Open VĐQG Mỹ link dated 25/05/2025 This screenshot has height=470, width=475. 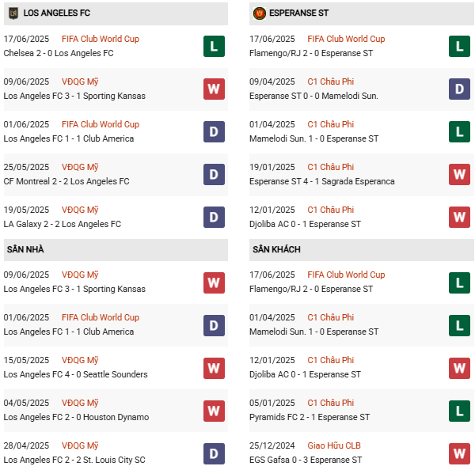click(80, 167)
